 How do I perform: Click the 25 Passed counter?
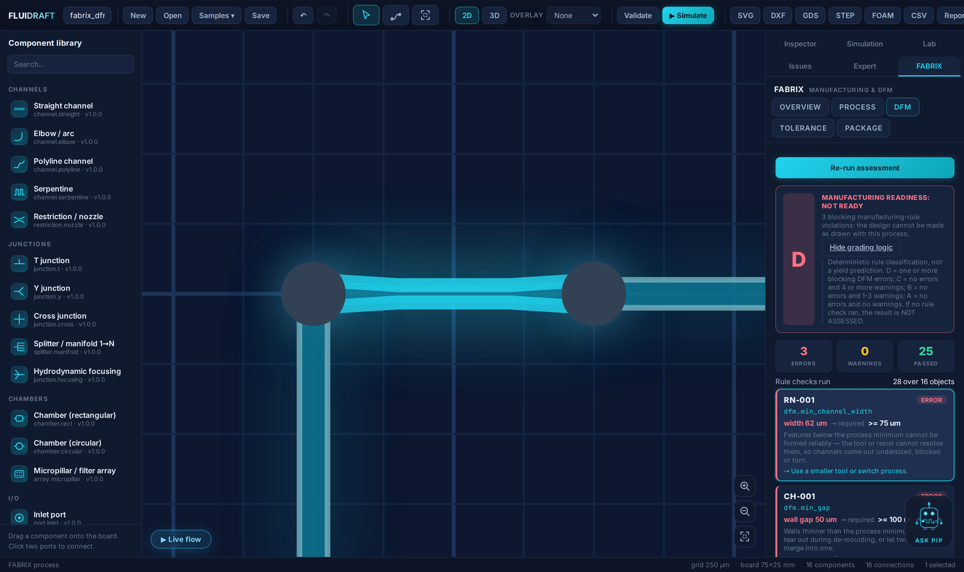click(x=925, y=356)
